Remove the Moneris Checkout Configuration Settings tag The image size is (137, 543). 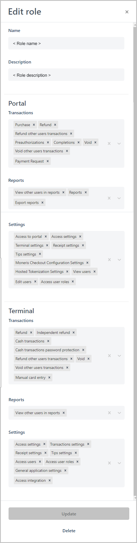[87, 263]
